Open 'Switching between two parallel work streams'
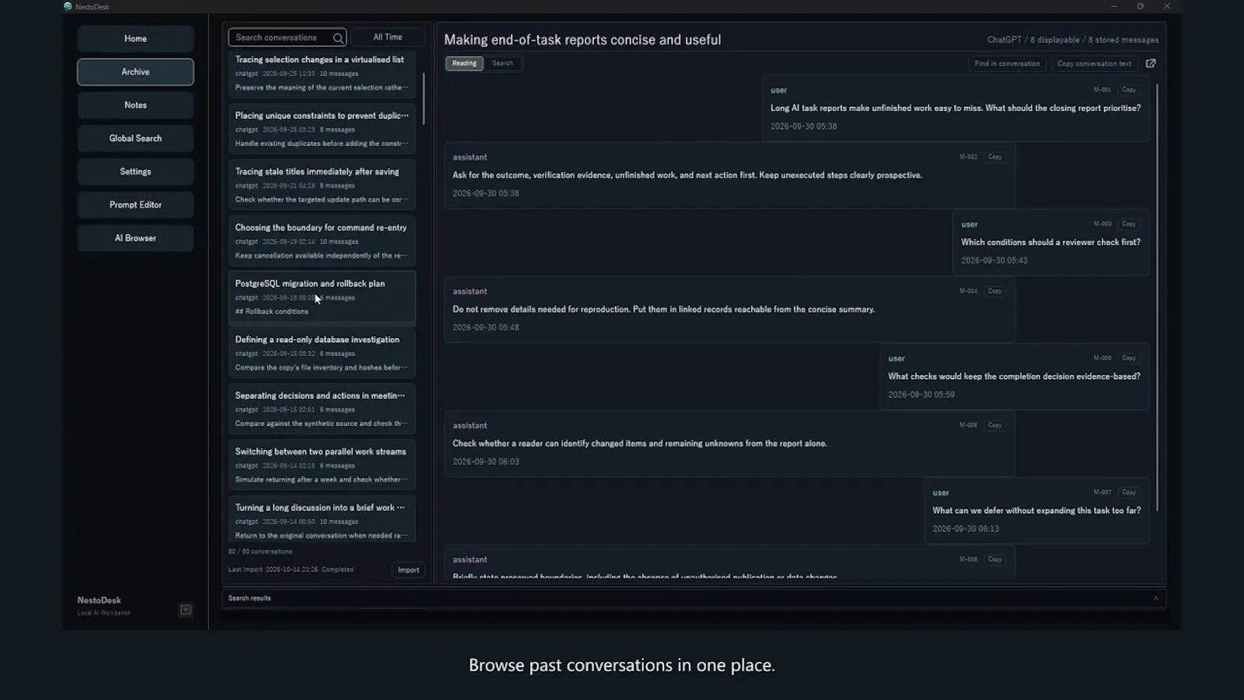1244x700 pixels. [322, 466]
